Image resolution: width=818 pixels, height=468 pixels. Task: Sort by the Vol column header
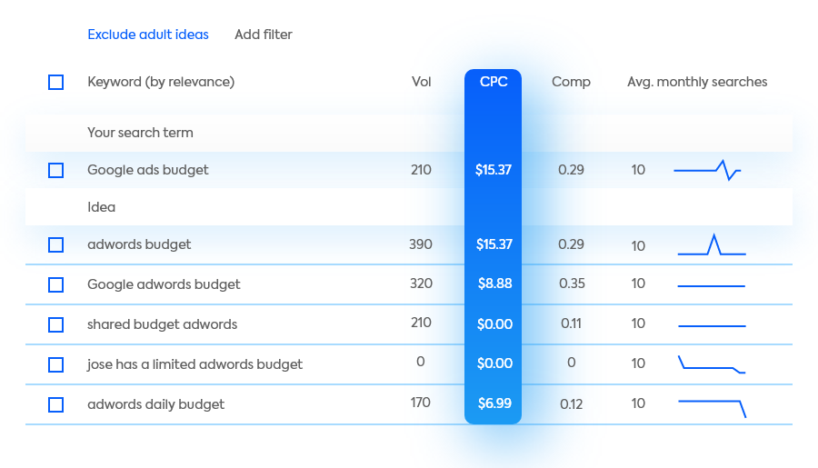coord(422,82)
